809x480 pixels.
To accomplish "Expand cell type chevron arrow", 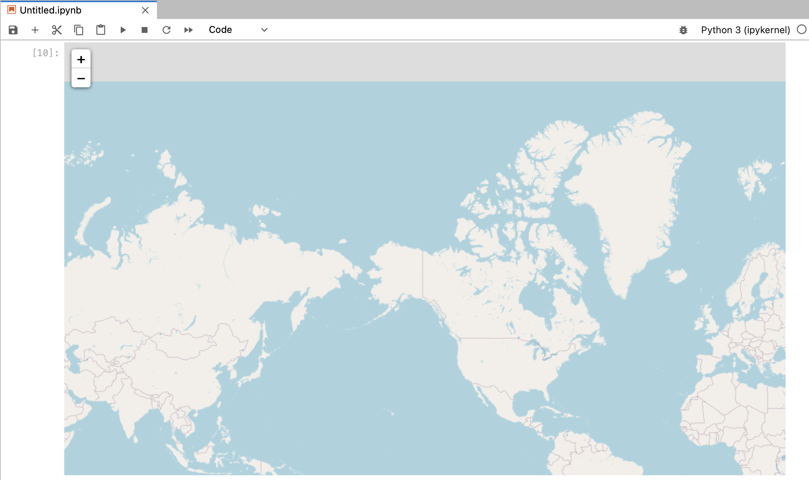I will point(264,30).
